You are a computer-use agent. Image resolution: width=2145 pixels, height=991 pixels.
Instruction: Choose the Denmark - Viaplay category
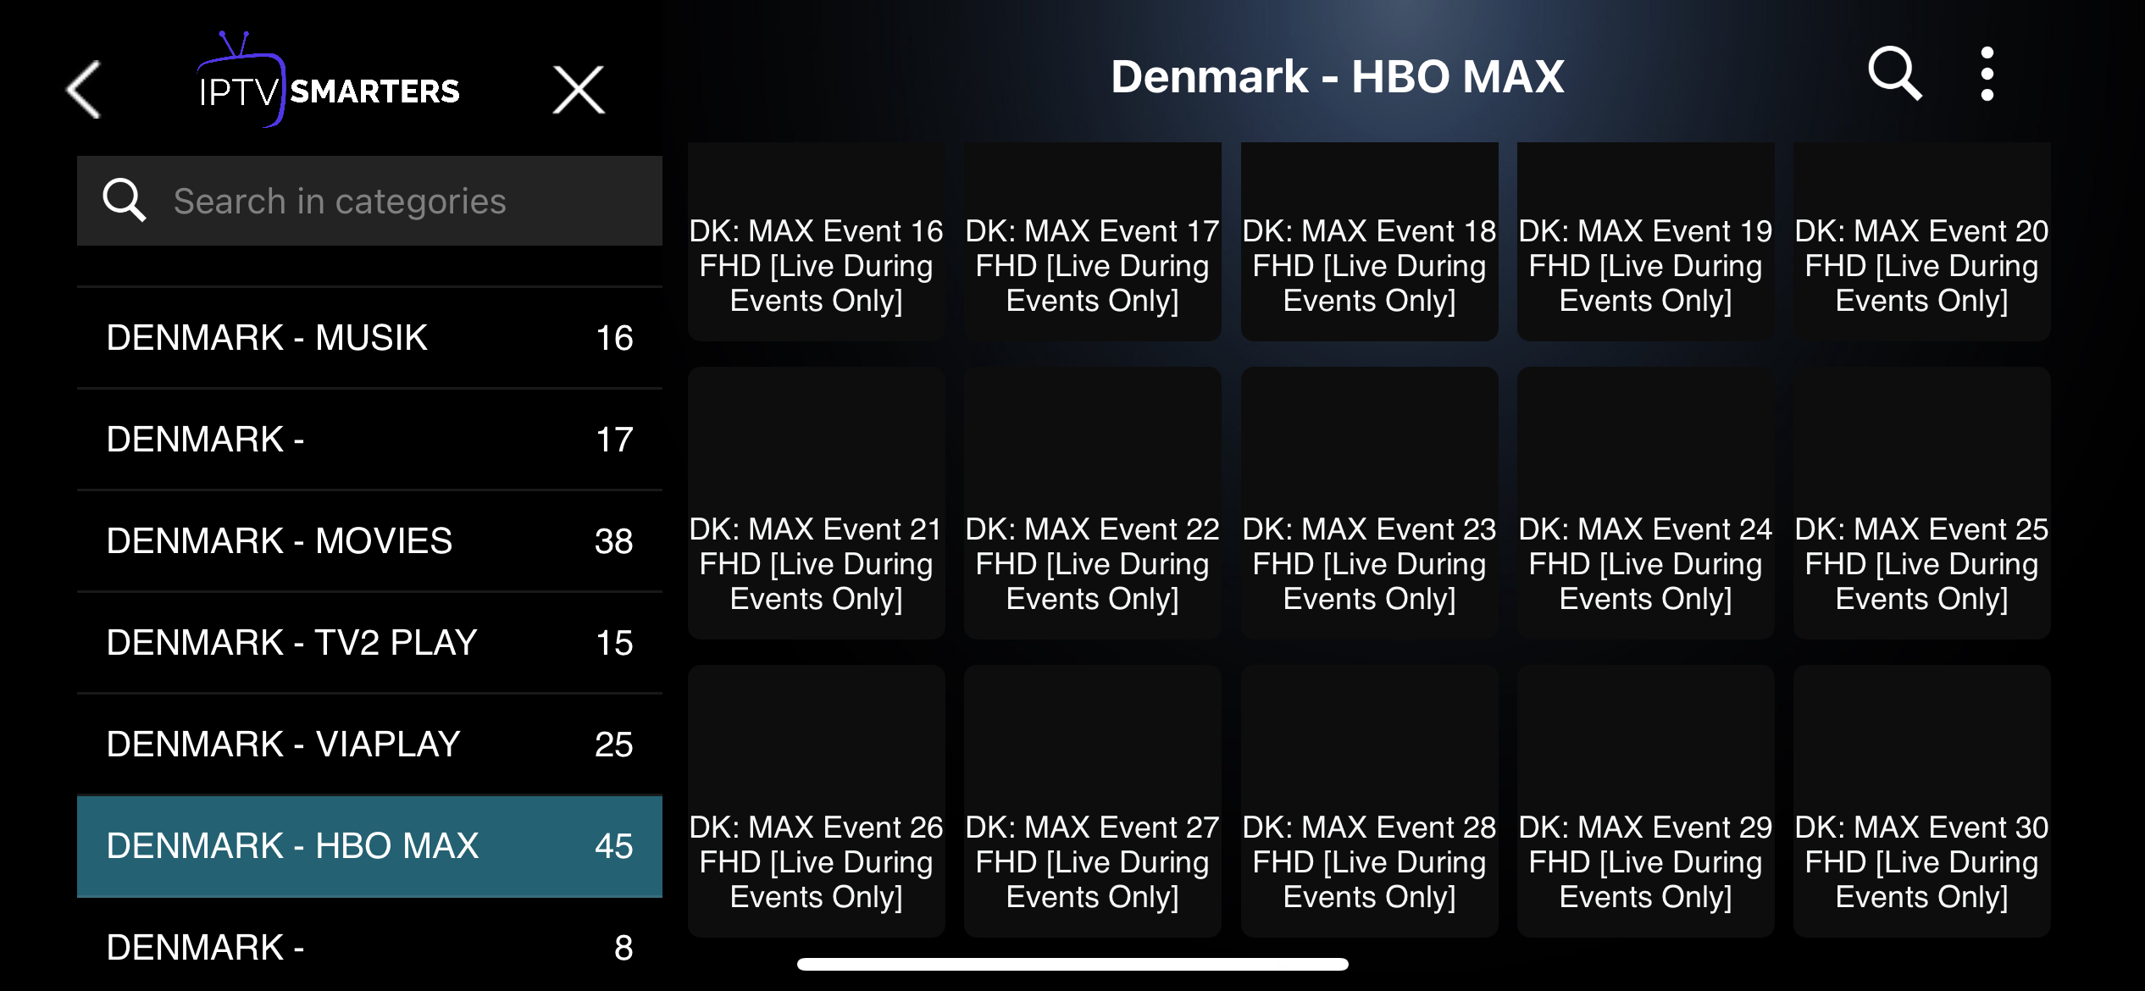pyautogui.click(x=369, y=745)
